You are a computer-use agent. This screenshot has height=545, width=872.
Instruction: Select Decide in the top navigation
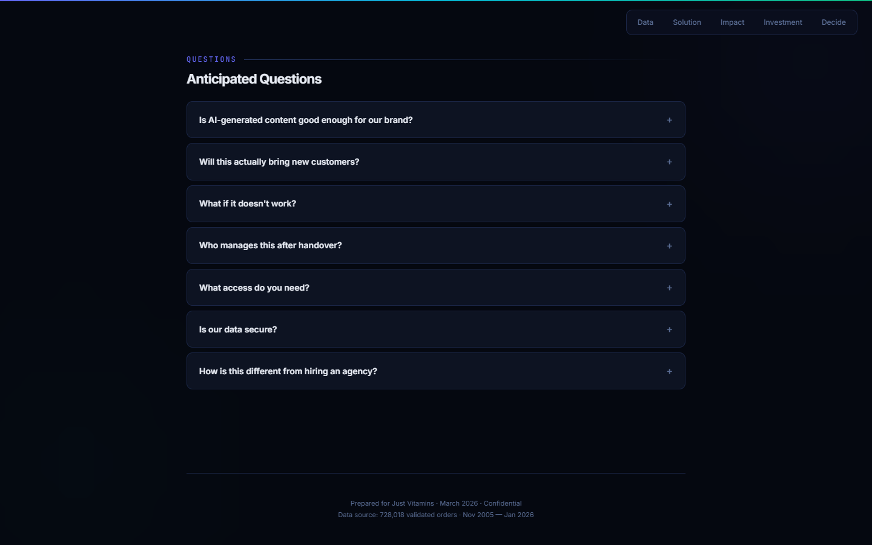833,22
